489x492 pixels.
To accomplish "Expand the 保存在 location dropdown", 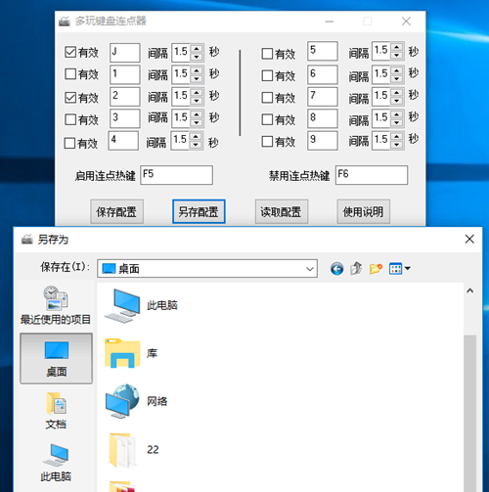I will coord(310,269).
